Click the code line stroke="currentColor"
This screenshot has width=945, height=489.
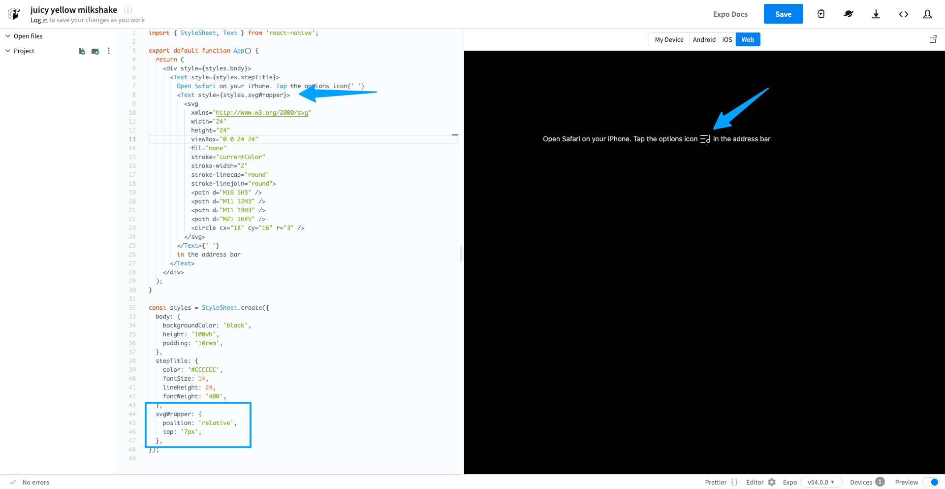[x=228, y=157]
